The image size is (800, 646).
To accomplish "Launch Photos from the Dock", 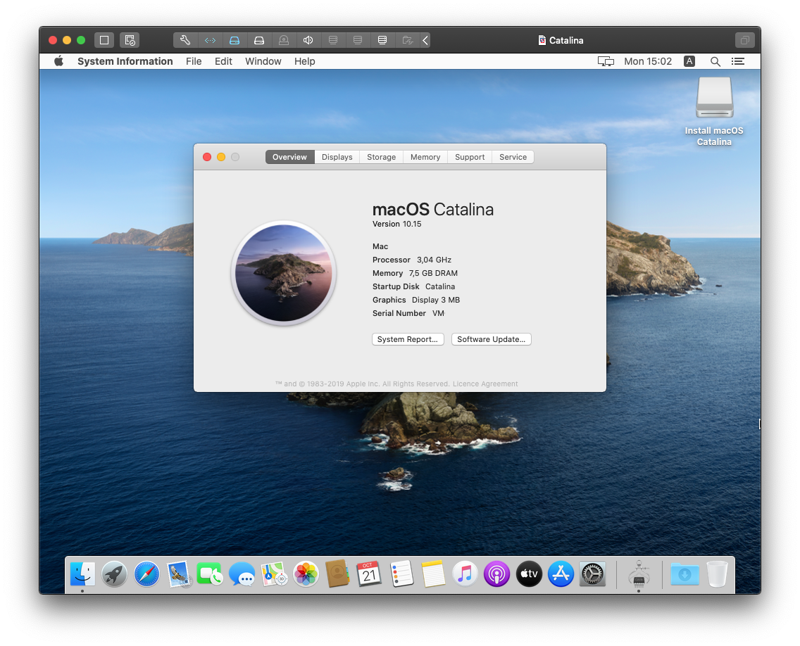I will [x=306, y=574].
